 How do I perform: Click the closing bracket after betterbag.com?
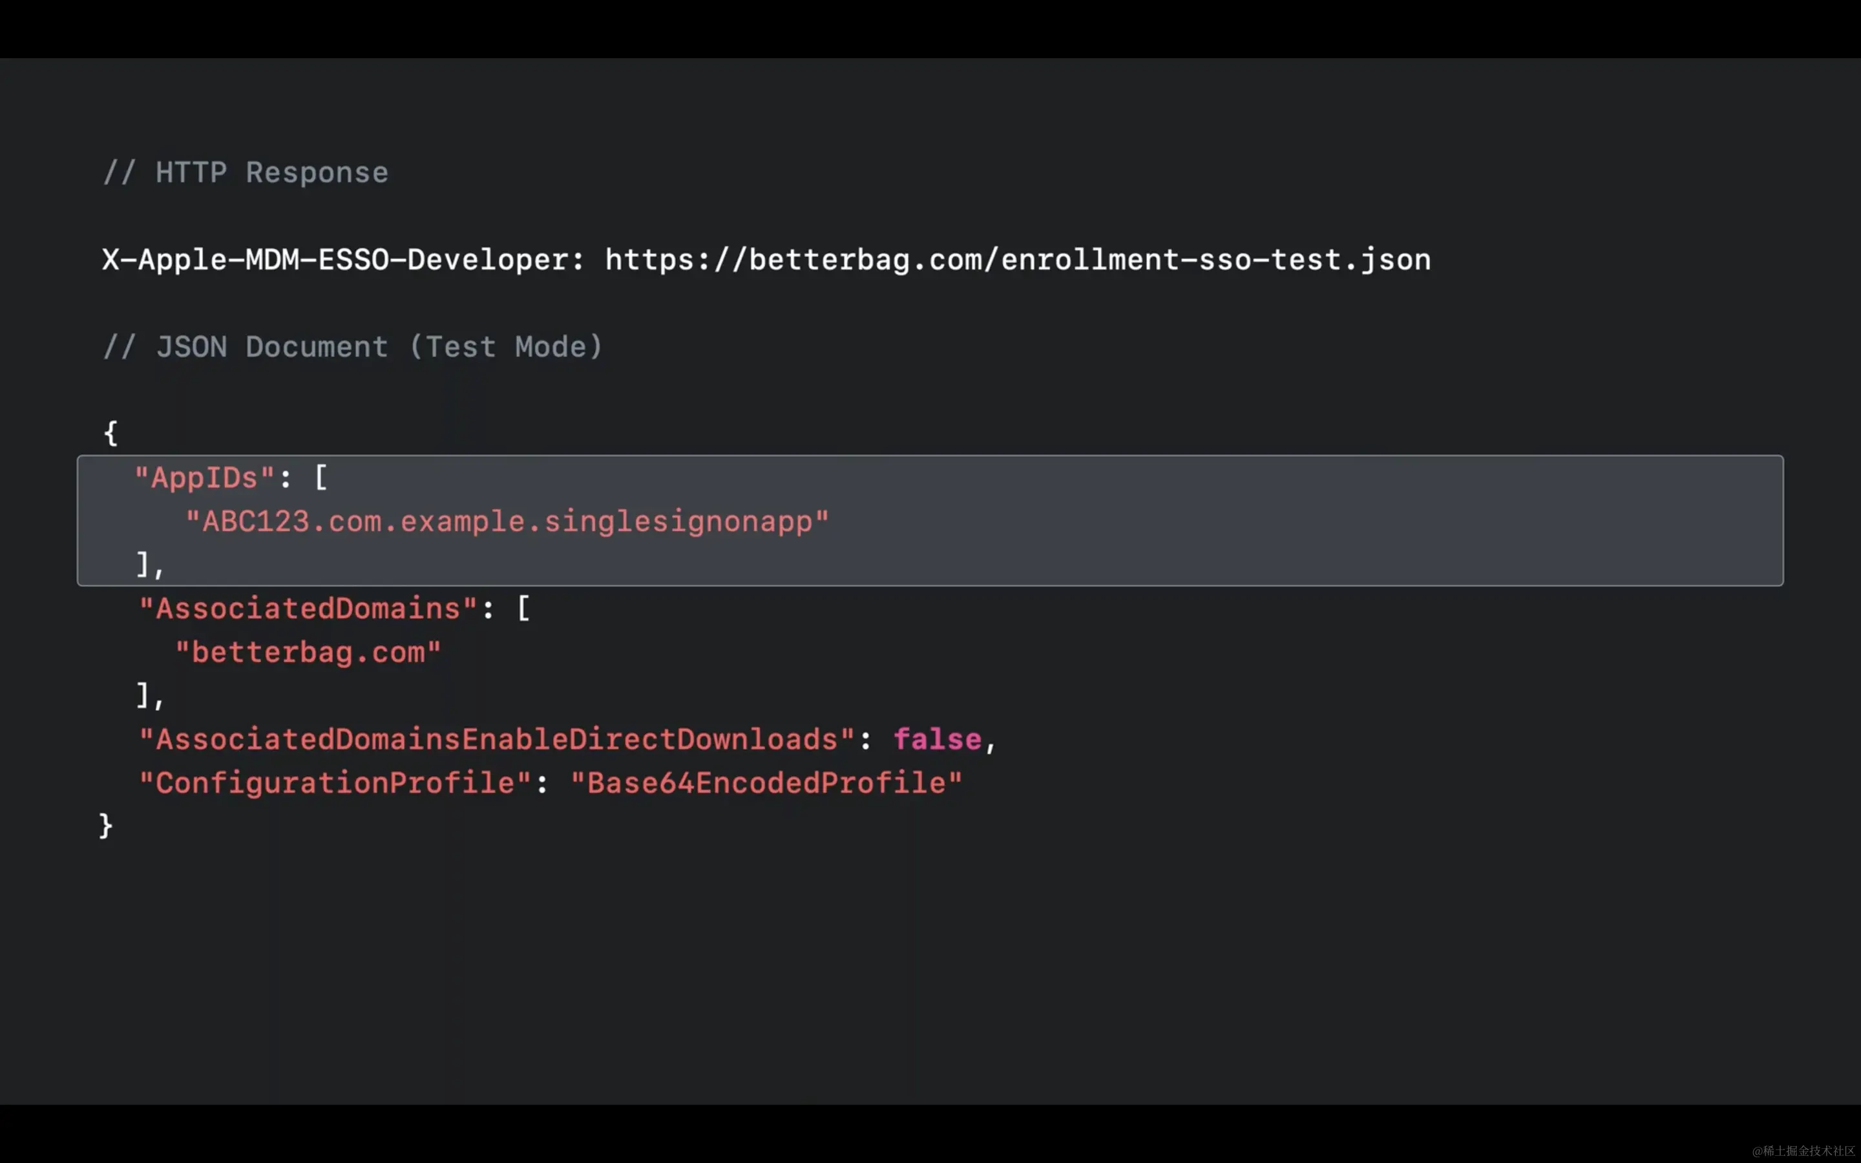pos(144,695)
